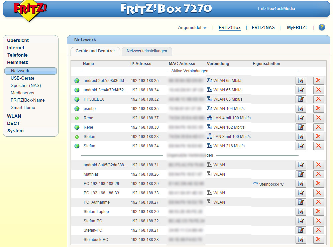
Task: Click LAN 3 mit 100 Mbit/s text
Action: pos(232,137)
